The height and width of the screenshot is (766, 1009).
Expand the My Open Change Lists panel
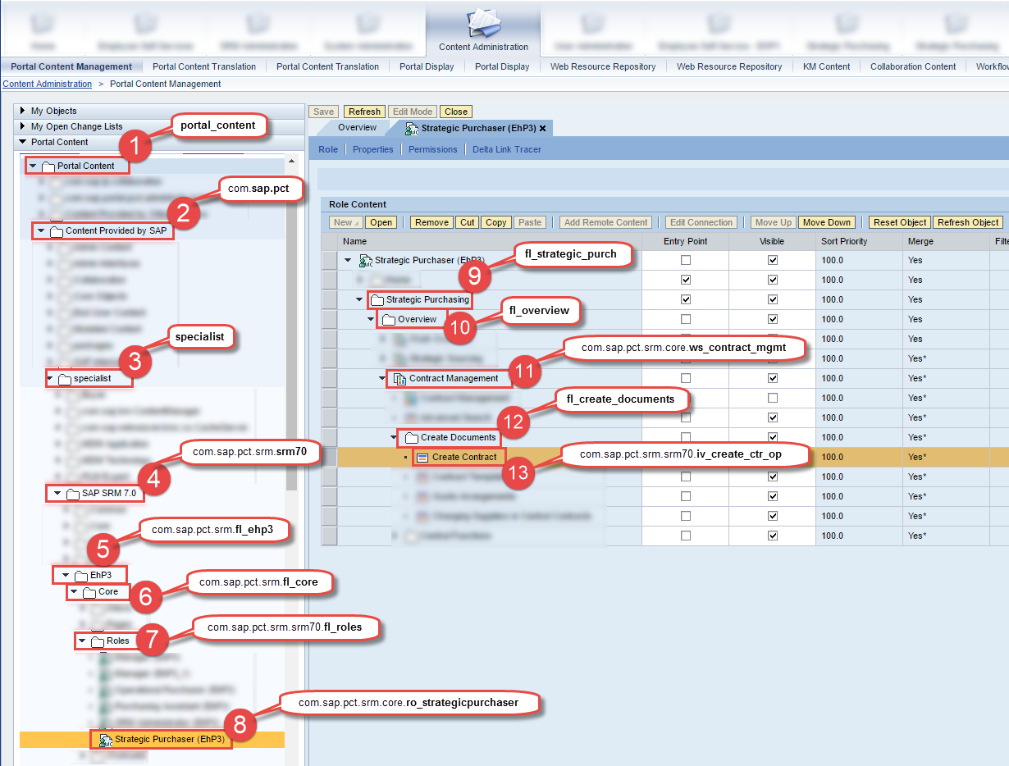(22, 126)
